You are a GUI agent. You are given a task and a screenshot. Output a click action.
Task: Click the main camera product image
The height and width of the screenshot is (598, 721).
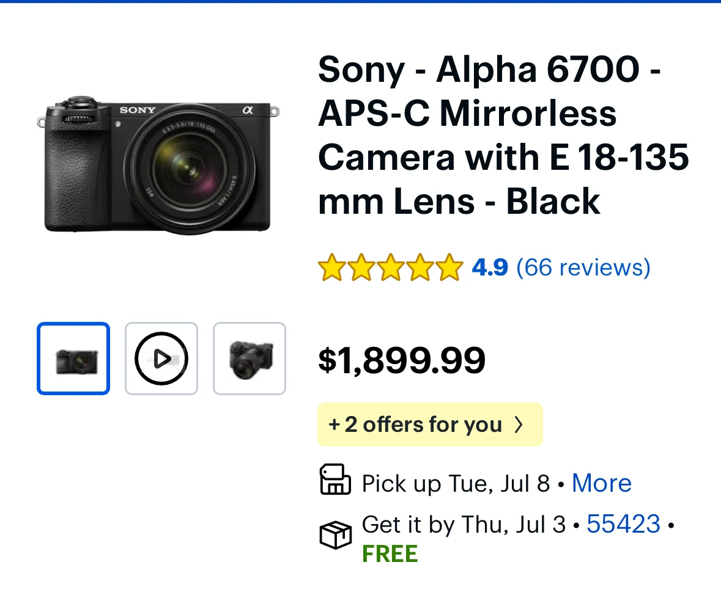click(x=158, y=165)
